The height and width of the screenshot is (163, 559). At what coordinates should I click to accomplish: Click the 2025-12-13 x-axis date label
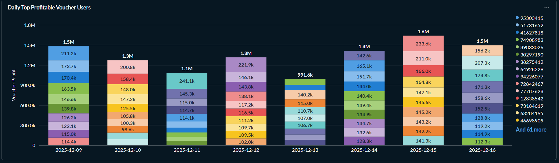pyautogui.click(x=305, y=150)
